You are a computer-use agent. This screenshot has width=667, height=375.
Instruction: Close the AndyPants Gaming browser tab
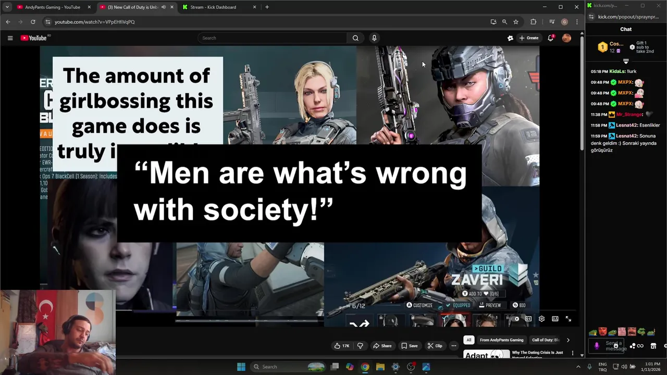coord(89,7)
